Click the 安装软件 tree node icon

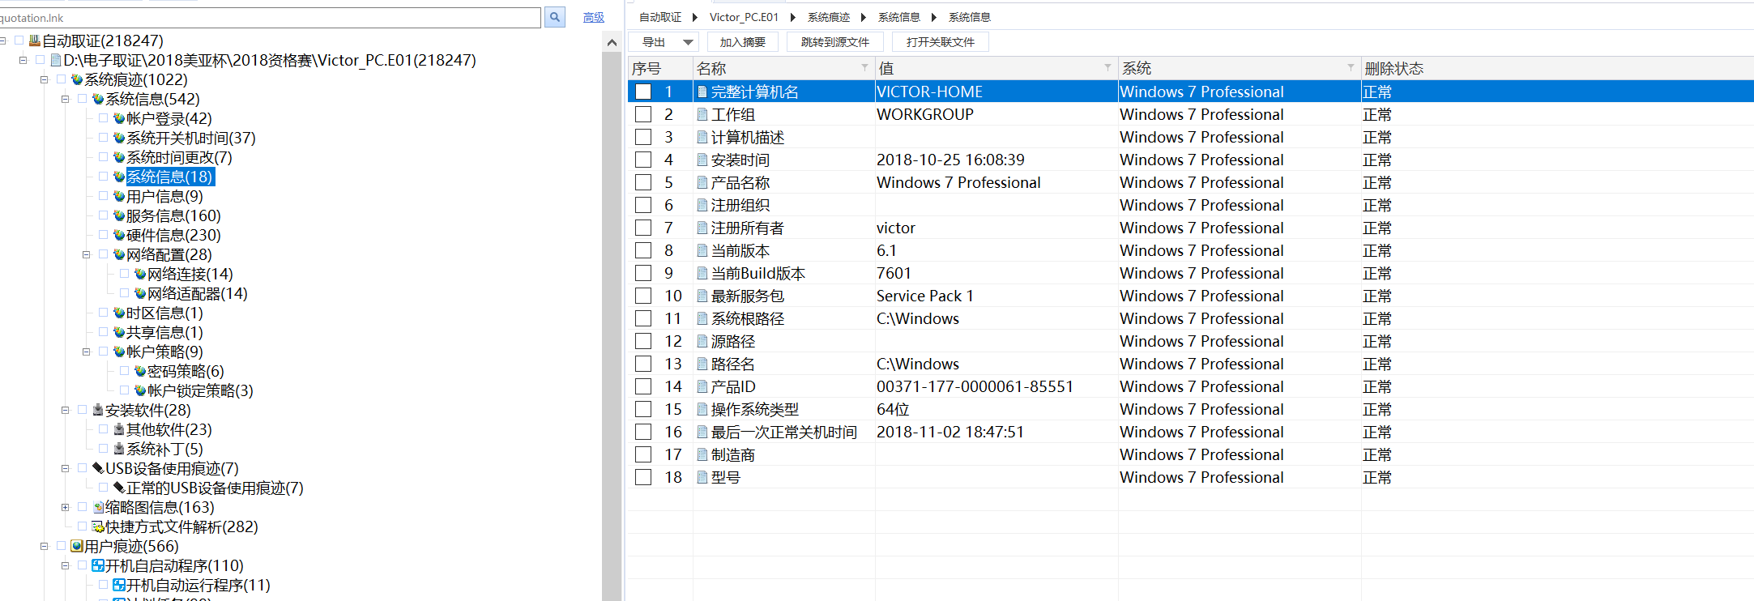point(98,411)
